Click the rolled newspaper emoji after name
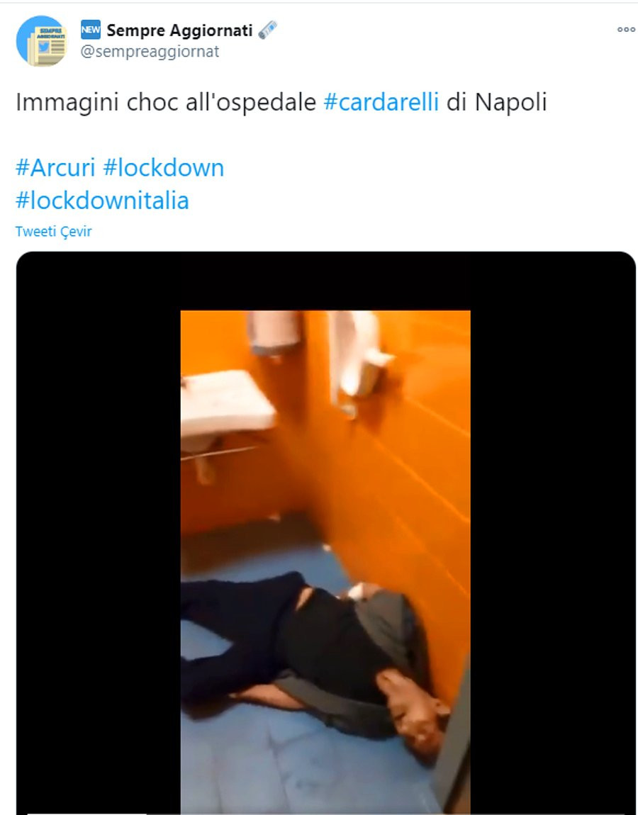Screen dimensions: 638x815 [268, 30]
